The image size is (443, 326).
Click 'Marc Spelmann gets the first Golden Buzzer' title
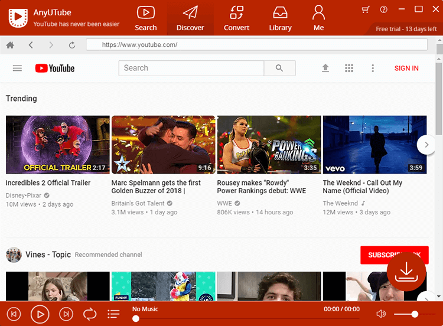click(156, 187)
